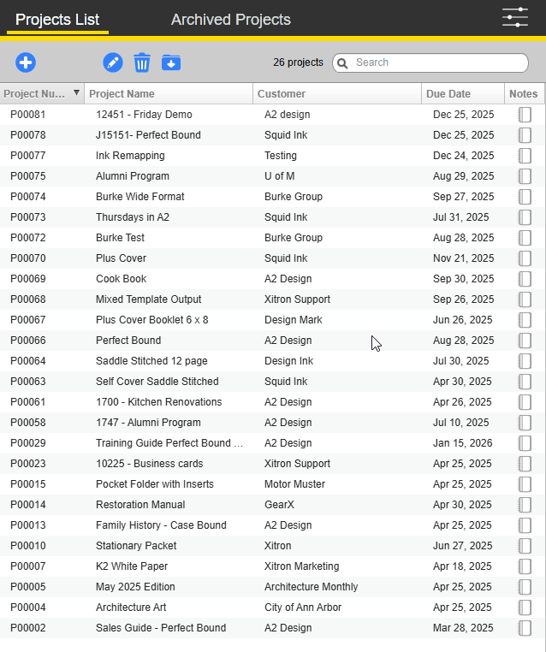Click the U of M customer cell
The image size is (546, 652).
tap(280, 176)
